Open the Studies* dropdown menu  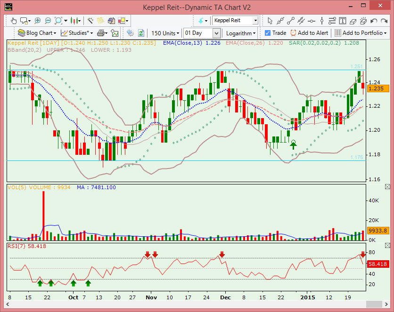77,33
